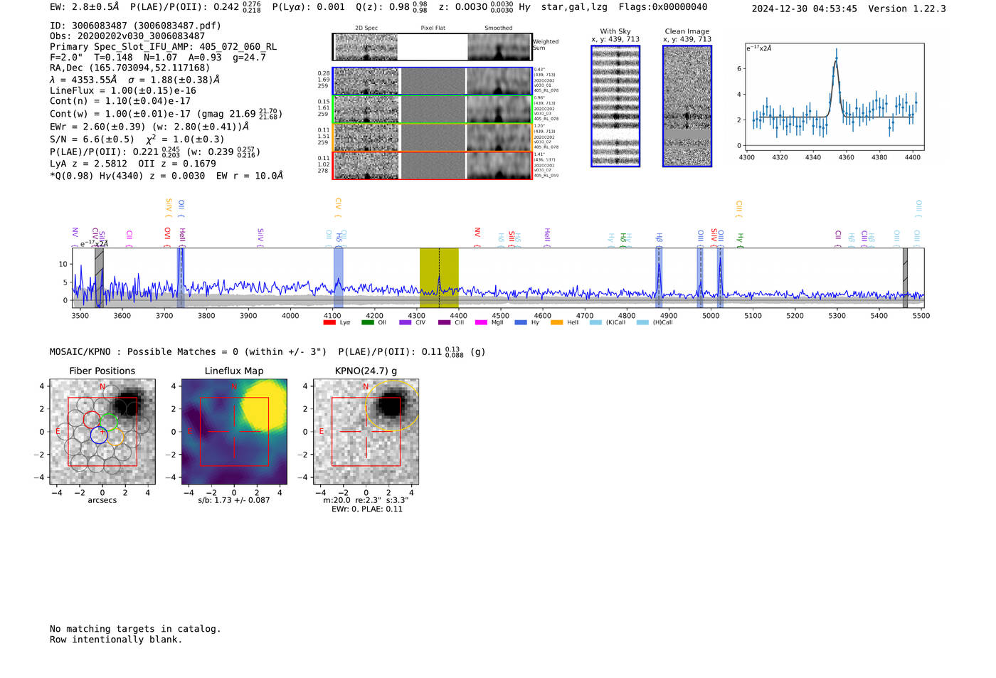The image size is (996, 678).
Task: Click the yellow ellipse in KPNO image
Action: tap(392, 406)
